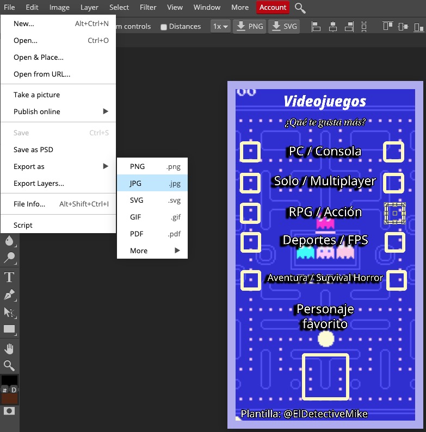Download as SVG using the toolbar button
This screenshot has height=432, width=426.
[x=284, y=27]
